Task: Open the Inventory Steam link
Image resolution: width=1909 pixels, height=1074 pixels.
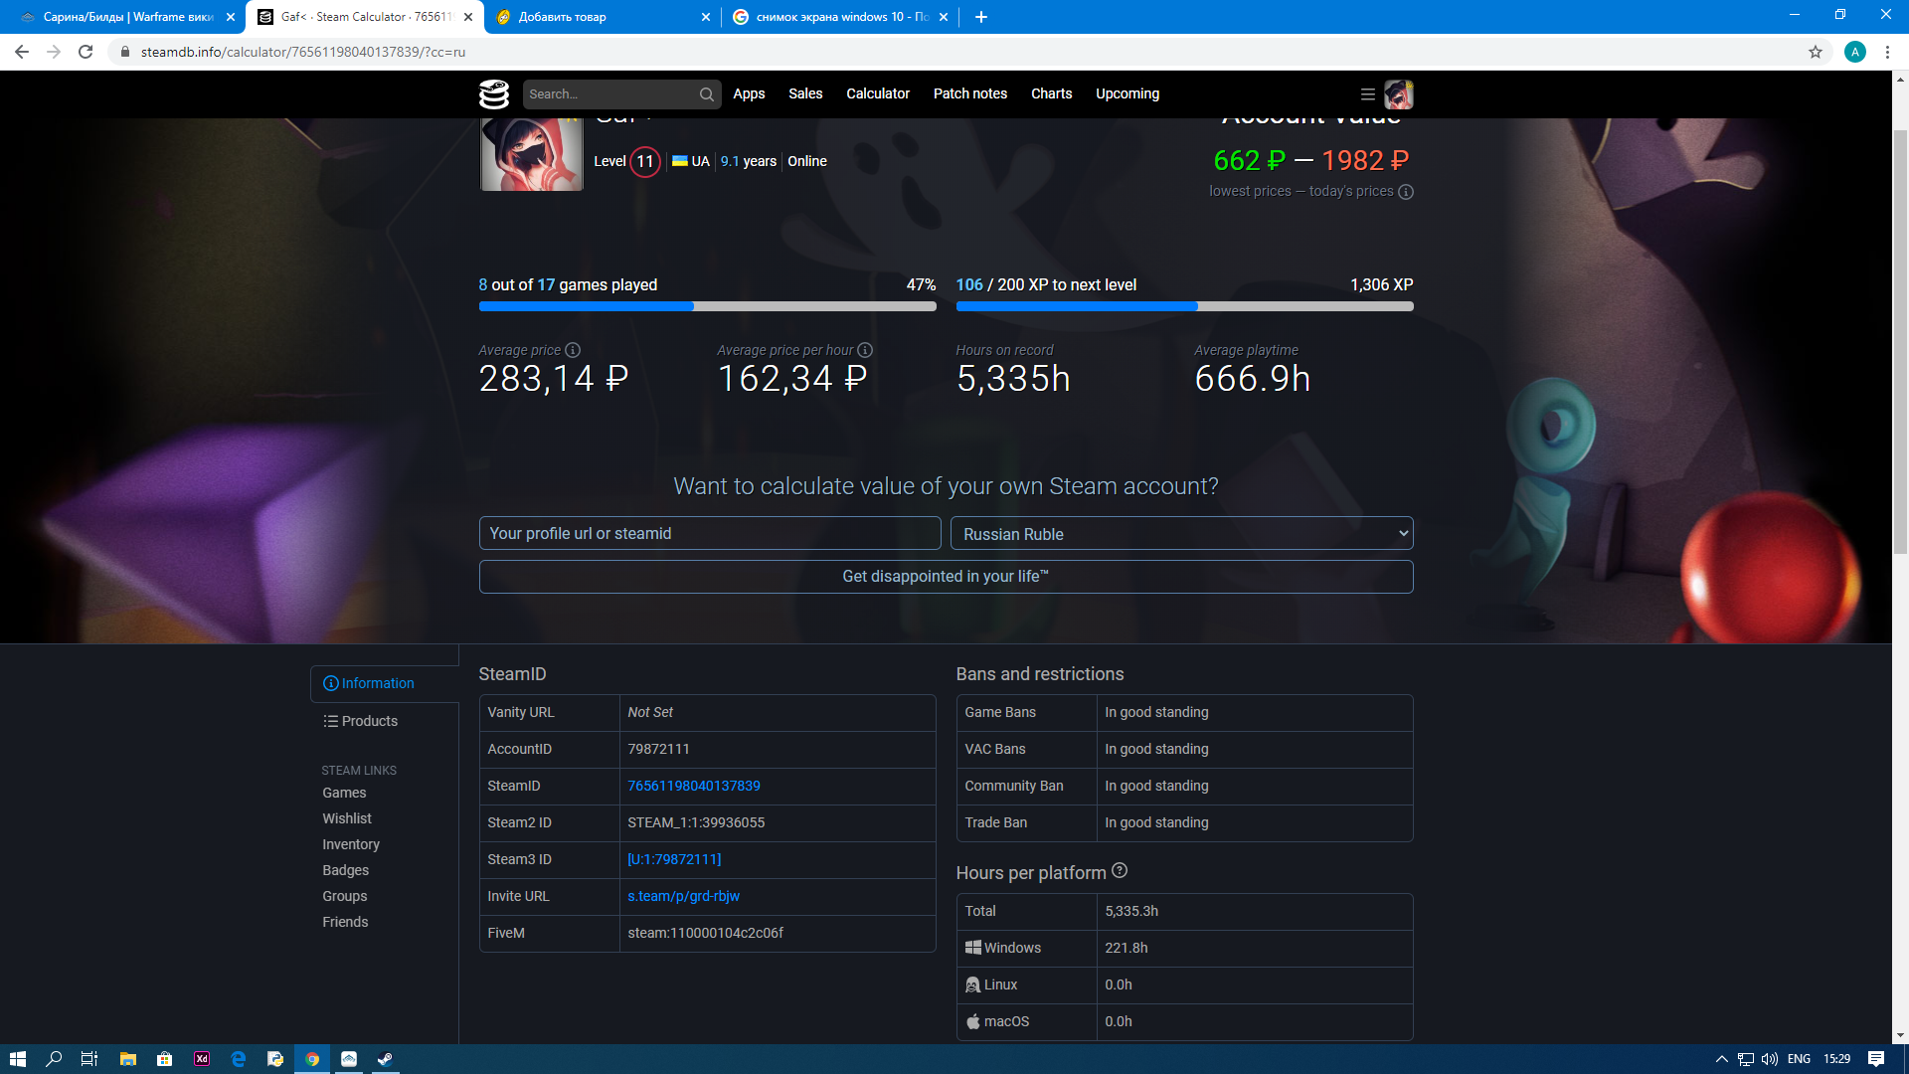Action: pyautogui.click(x=351, y=844)
